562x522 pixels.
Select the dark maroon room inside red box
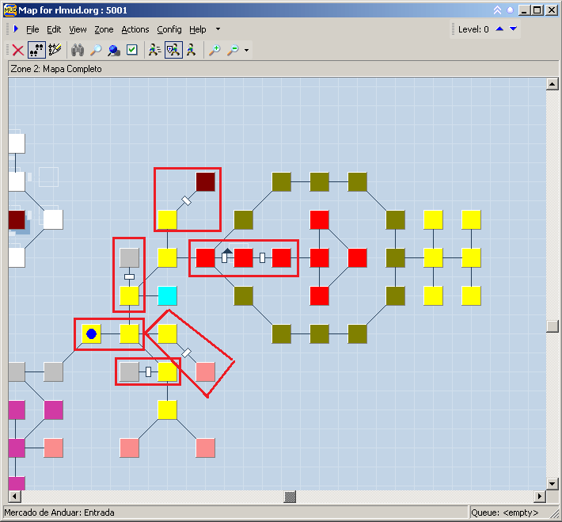pyautogui.click(x=205, y=182)
